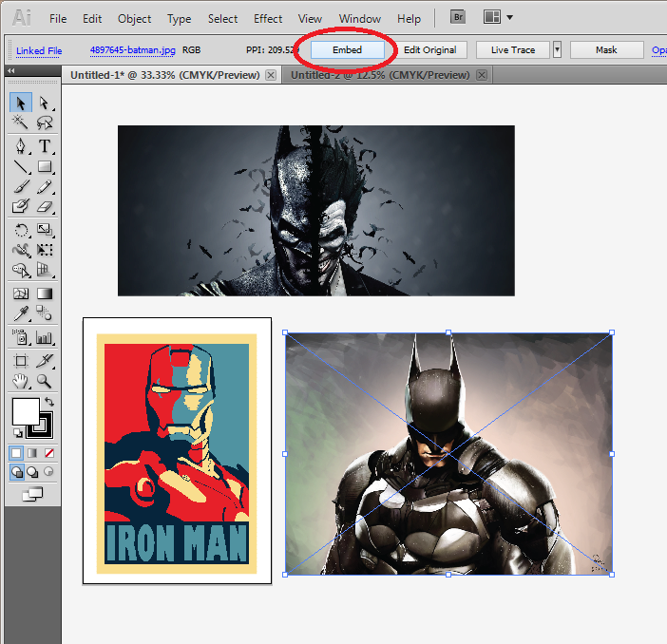Select the Lasso tool
Image resolution: width=667 pixels, height=644 pixels.
coord(45,123)
